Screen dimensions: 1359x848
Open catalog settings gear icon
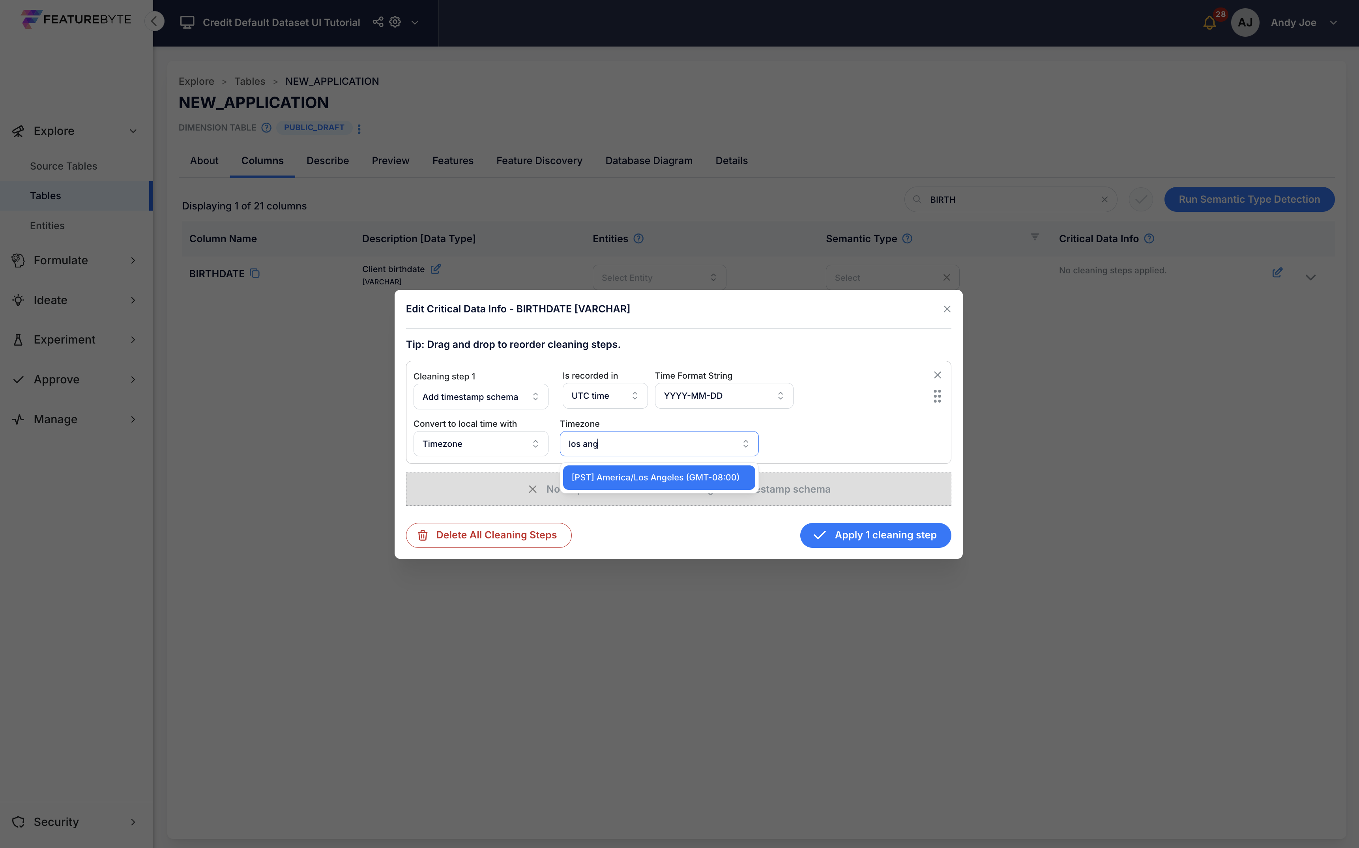[x=395, y=22]
